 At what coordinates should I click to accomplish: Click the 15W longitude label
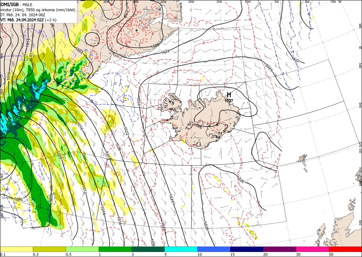tap(219, 2)
